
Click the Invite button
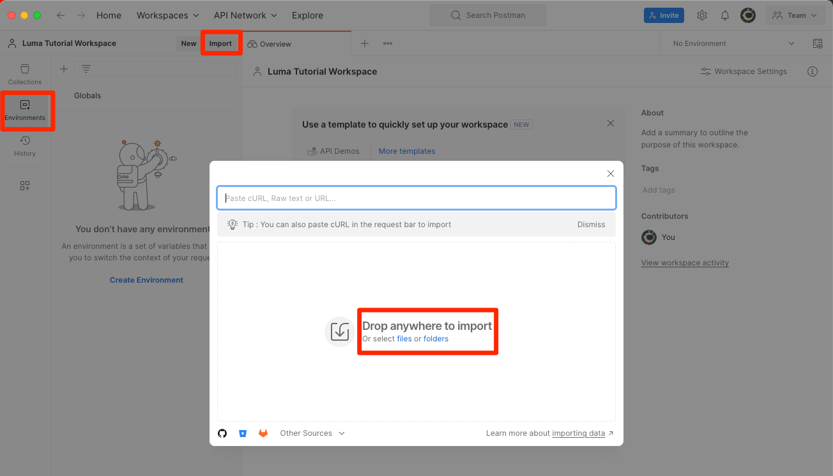[x=664, y=15]
